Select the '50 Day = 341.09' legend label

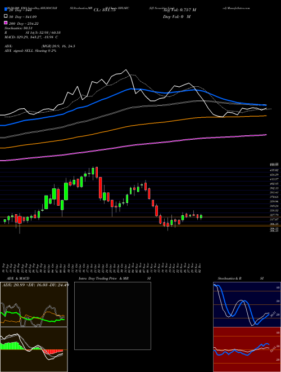coord(22,17)
